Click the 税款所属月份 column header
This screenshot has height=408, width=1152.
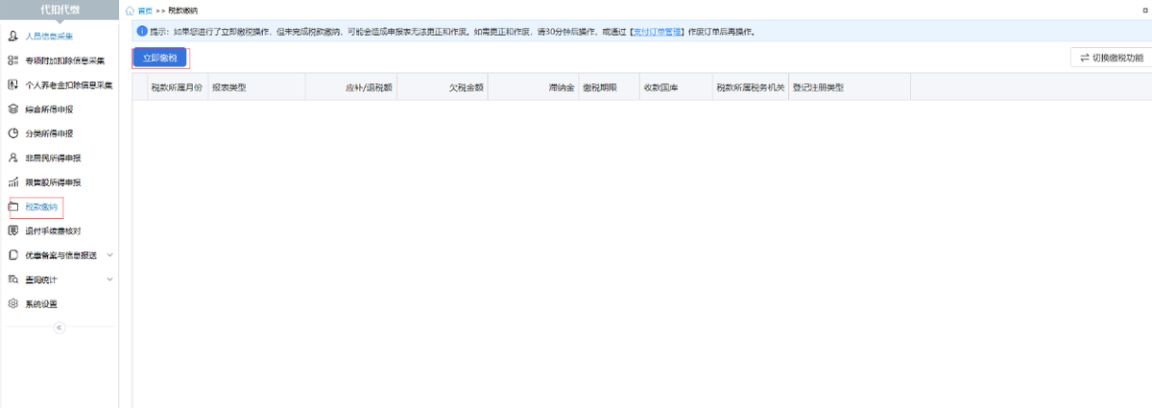click(177, 87)
